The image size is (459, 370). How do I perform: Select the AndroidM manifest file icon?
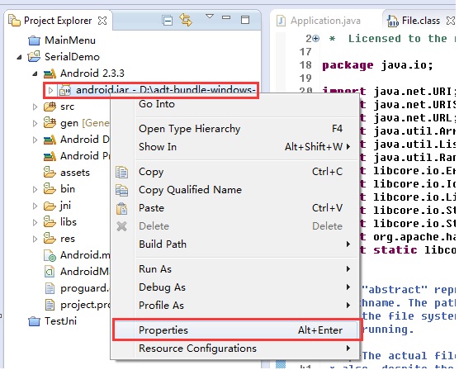click(x=50, y=272)
